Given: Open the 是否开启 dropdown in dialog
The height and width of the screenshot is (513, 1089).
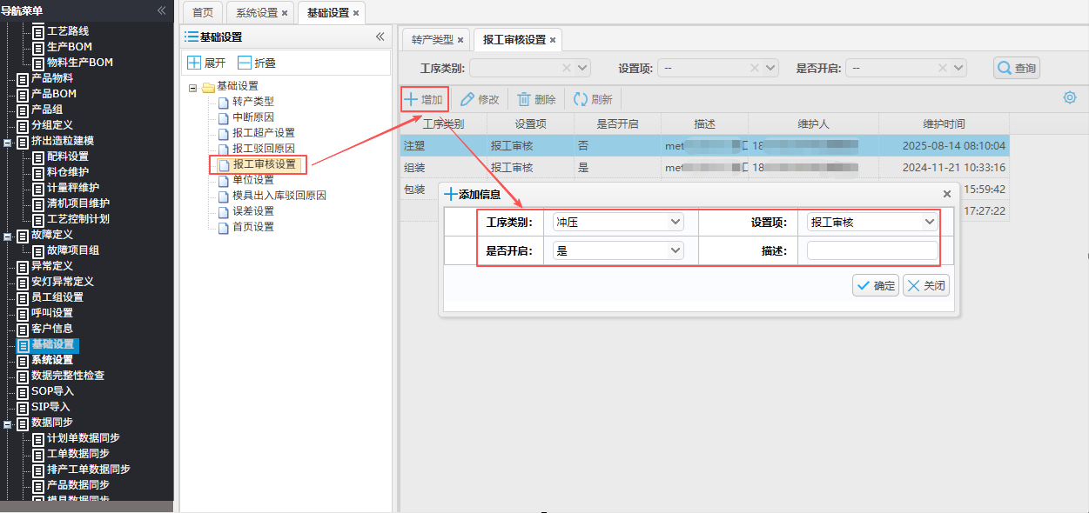Looking at the screenshot, I should (676, 250).
